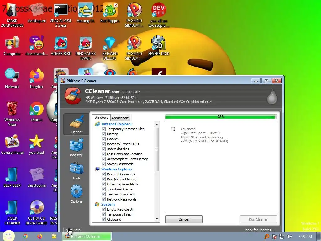Viewport: 321px width, 241px height.
Task: Toggle Network Passwords checkbox
Action: coord(103,199)
